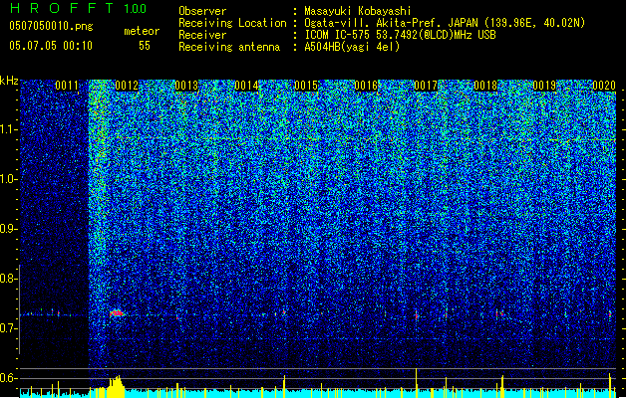Click the wide yellow power burst below 0012
Viewport: 627px width, 398px height.
[x=116, y=386]
